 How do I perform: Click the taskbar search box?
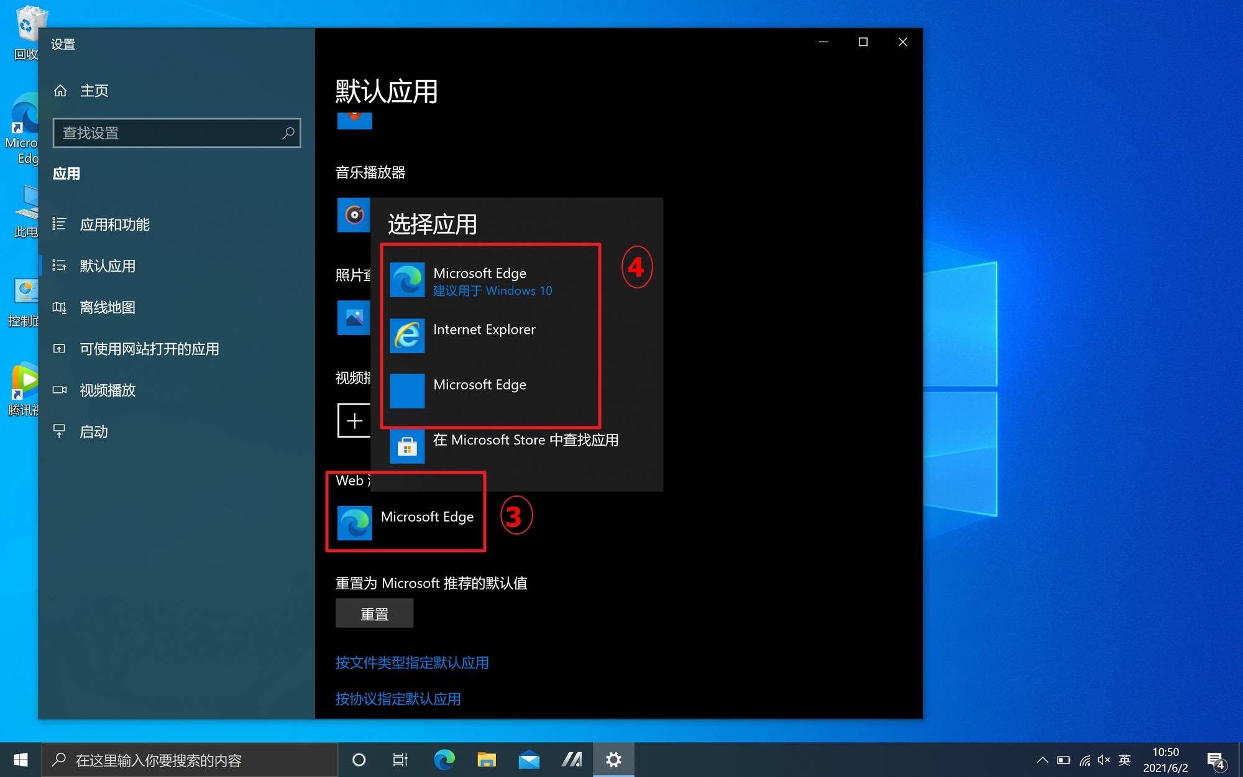[190, 760]
